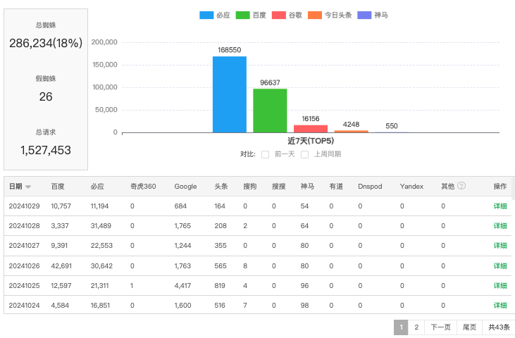
Task: Open 详细 link for 20241028 row
Action: pos(500,225)
